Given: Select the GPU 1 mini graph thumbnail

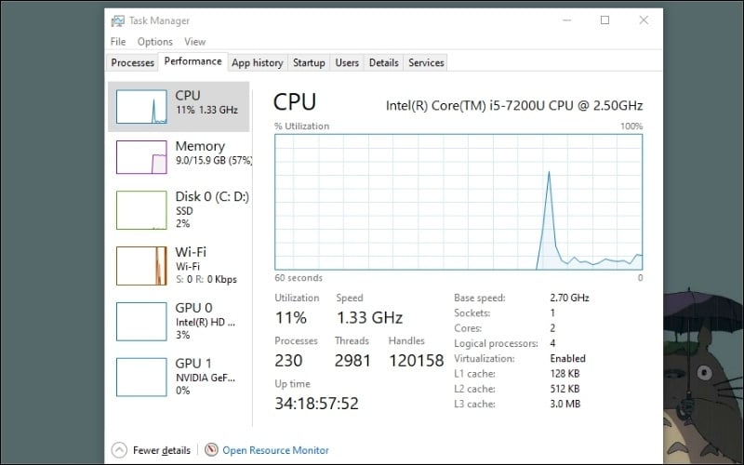Looking at the screenshot, I should [x=141, y=378].
